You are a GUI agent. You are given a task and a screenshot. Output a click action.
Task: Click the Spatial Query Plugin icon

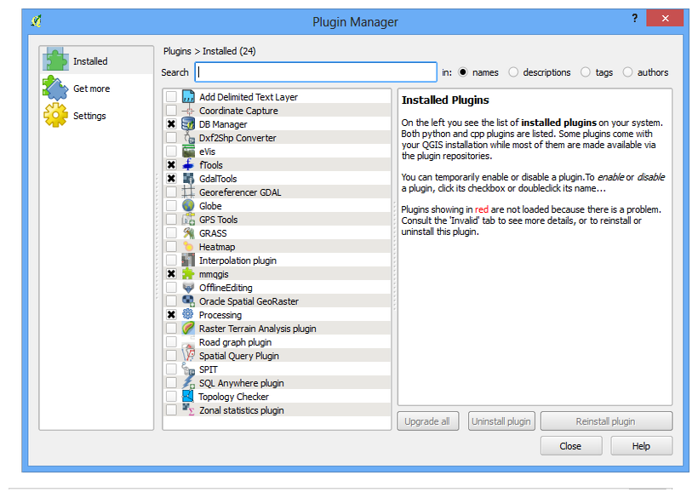pos(188,356)
